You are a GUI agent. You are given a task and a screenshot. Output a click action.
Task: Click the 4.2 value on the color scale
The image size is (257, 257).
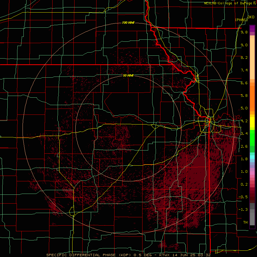(244, 121)
